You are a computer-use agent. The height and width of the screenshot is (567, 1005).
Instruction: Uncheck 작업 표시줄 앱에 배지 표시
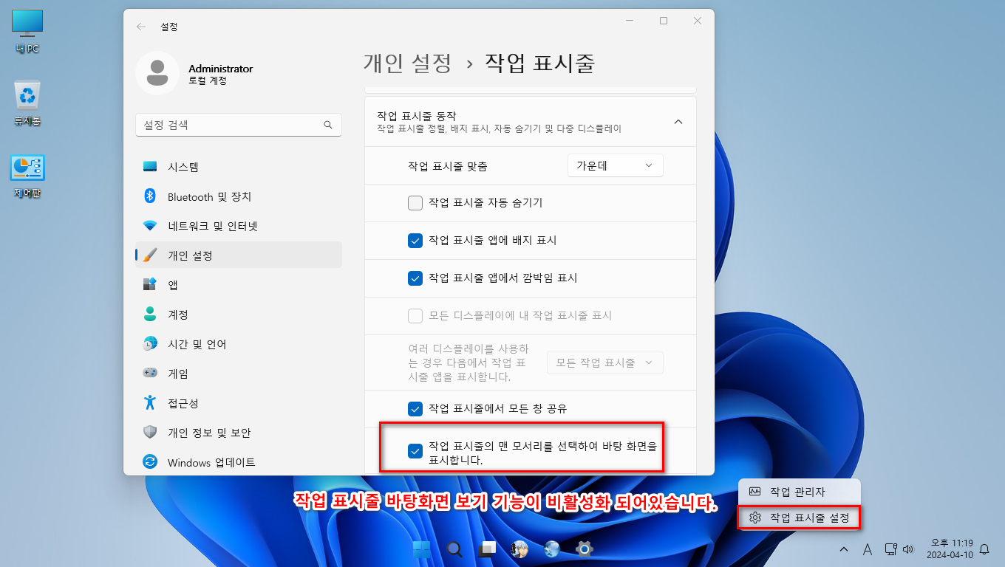415,241
